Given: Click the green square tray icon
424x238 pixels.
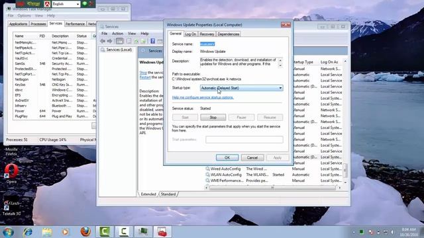Looking at the screenshot, I should click(362, 232).
